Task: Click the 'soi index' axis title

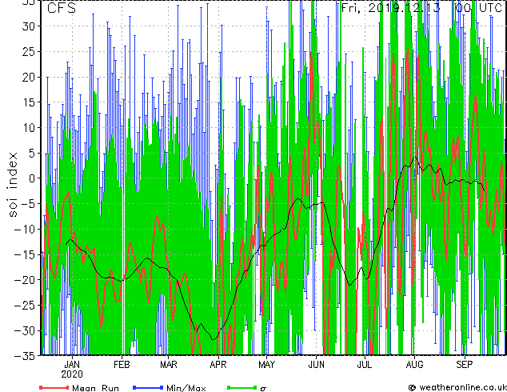Action: [13, 184]
